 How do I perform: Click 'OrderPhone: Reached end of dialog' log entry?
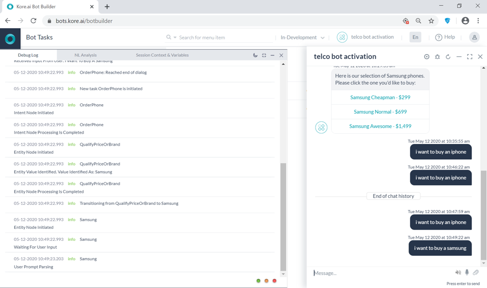tap(113, 72)
